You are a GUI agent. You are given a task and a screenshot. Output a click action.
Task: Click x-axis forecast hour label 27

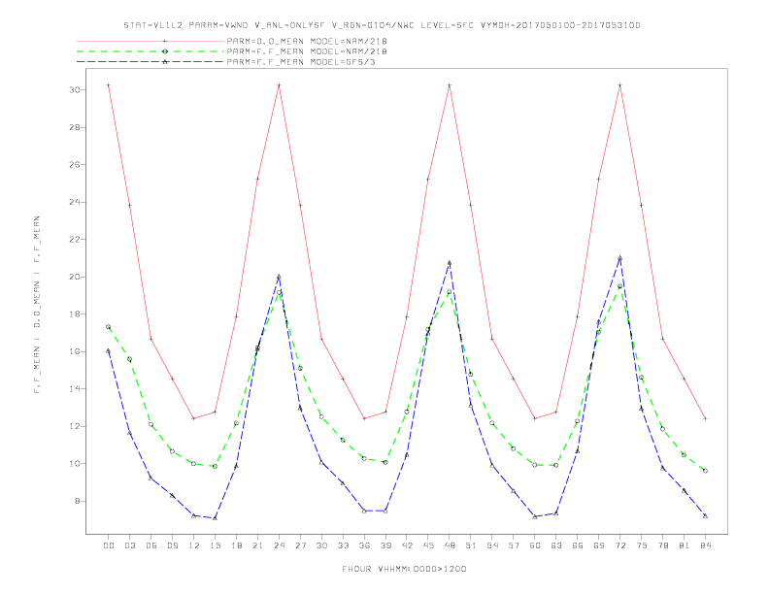[301, 545]
